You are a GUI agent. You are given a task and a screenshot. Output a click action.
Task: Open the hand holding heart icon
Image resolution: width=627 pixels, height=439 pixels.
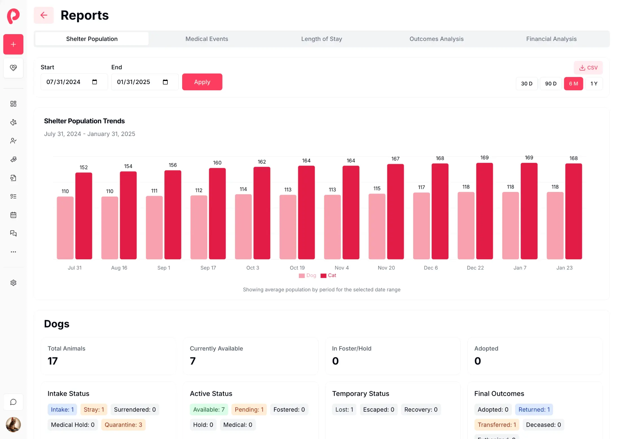point(13,159)
